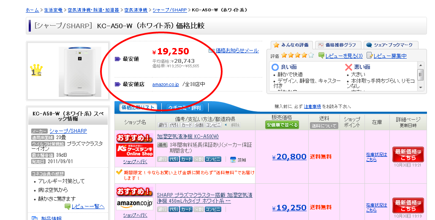Viewport: 435px width, 220px height.
Task: Click the 価格お知らせメール envelope icon
Action: [212, 51]
